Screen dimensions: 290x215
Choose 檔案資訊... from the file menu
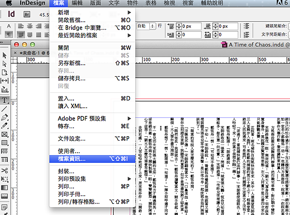pos(92,159)
